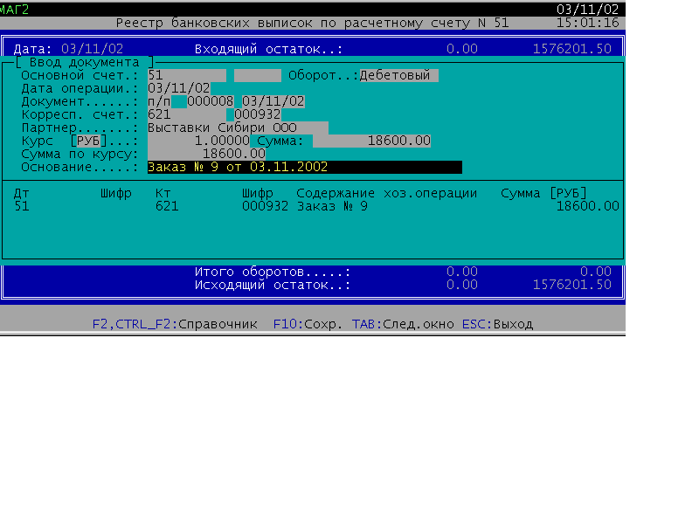Click incoming balance value 1576201.50 at top

(572, 49)
